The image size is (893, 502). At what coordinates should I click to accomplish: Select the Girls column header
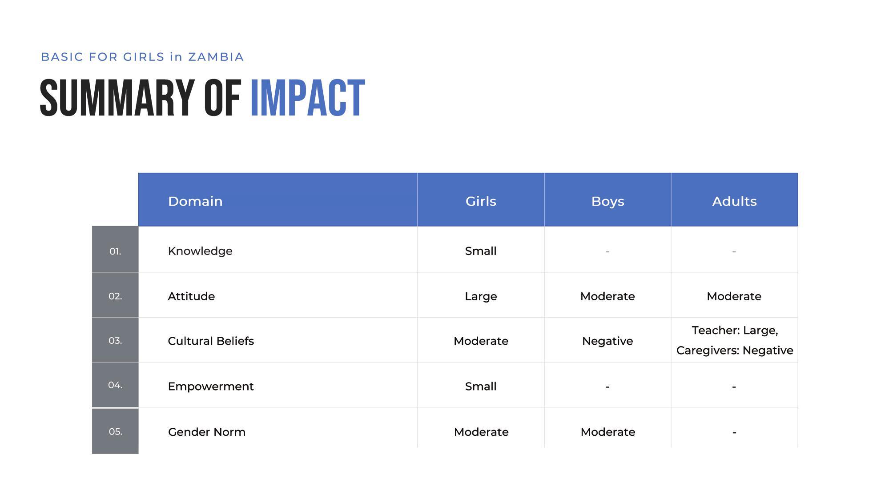click(x=481, y=200)
